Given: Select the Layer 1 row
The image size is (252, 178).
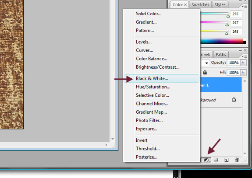Looking at the screenshot, I should 221,85.
